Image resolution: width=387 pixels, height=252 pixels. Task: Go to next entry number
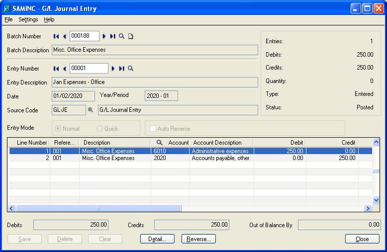point(113,69)
